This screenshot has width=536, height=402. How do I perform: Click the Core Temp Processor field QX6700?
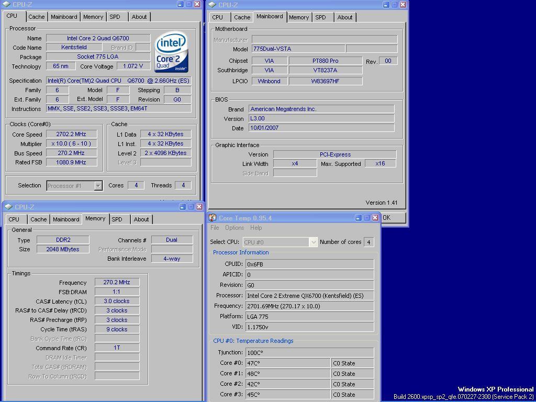(x=309, y=296)
